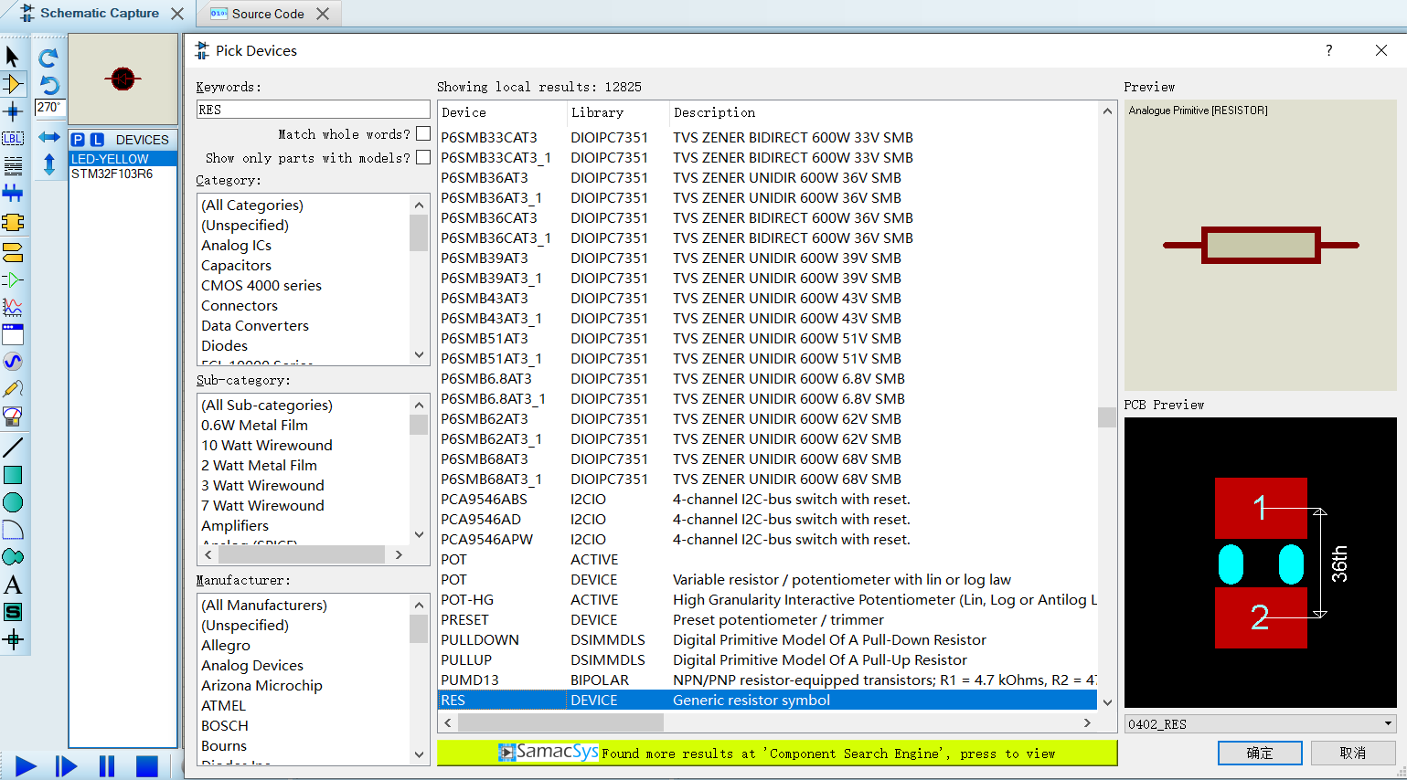
Task: Select the 2D box drawing tool
Action: 13,475
